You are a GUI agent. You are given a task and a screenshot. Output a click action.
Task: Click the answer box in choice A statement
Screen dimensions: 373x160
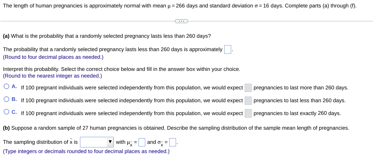tap(248, 88)
